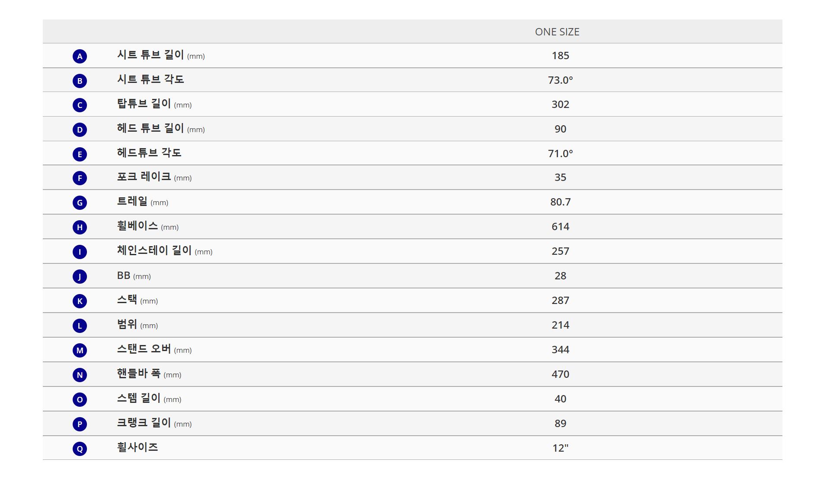The width and height of the screenshot is (830, 478).
Task: Select the J icon next to BB
Action: click(80, 276)
